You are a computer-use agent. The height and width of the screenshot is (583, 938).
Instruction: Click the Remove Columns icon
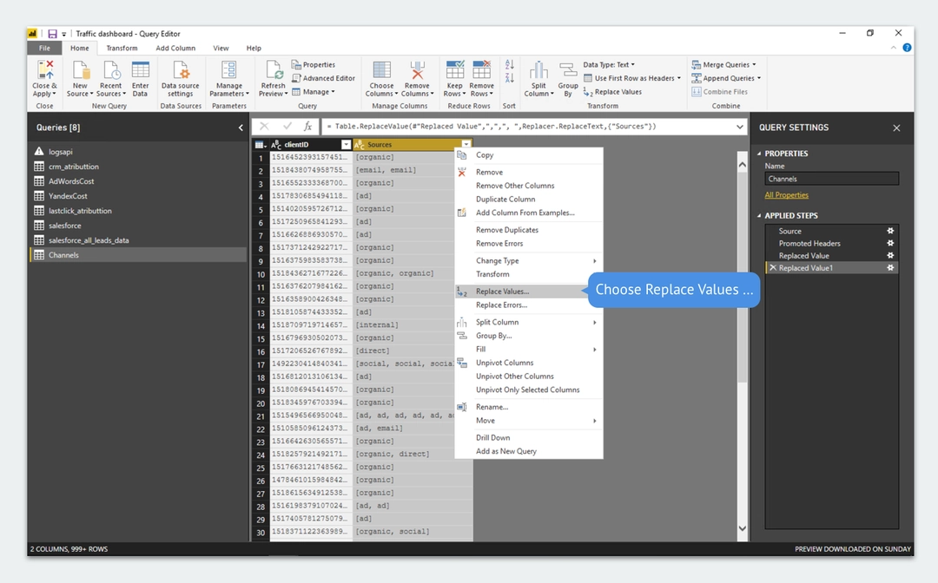(x=417, y=70)
